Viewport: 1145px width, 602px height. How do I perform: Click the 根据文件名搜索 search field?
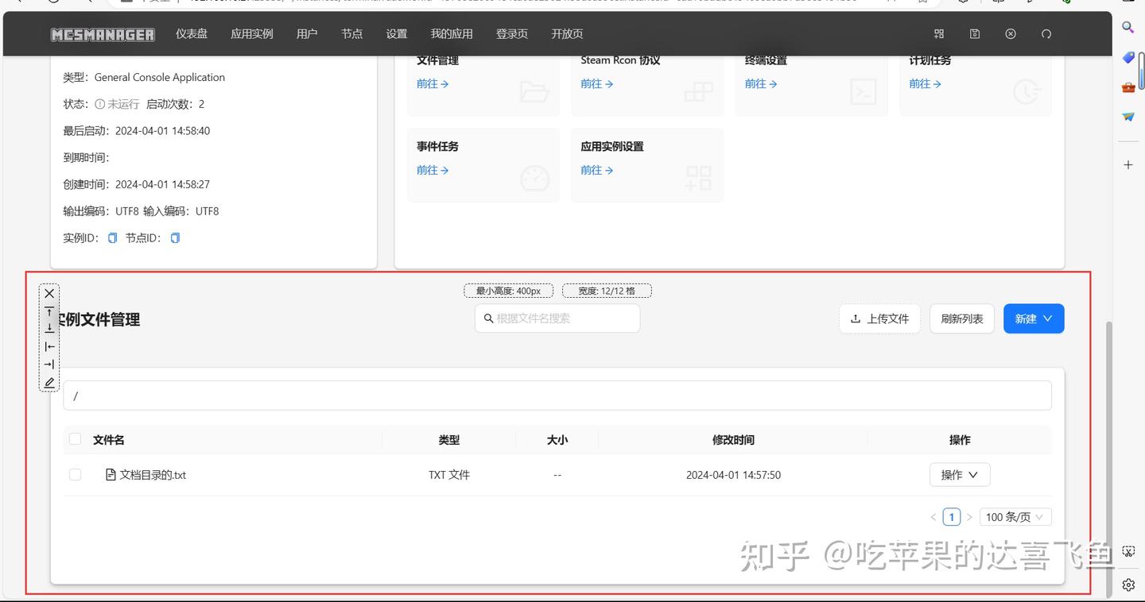557,318
